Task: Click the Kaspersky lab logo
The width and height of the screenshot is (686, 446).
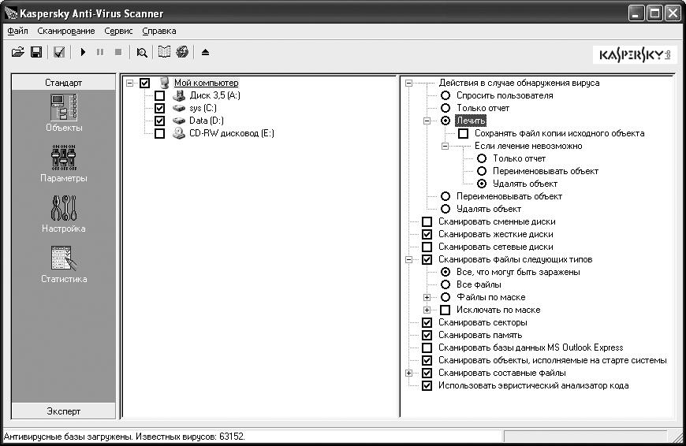Action: point(636,55)
